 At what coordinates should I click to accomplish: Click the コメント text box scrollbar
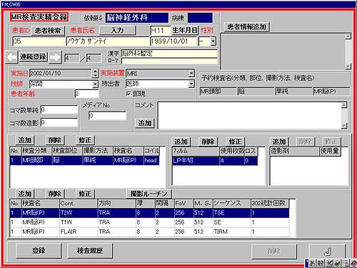point(344,116)
